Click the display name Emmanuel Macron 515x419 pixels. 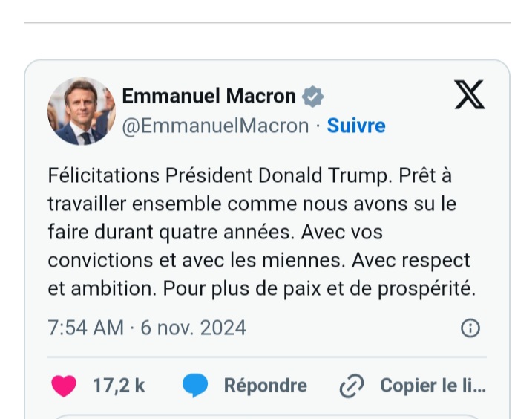(209, 96)
